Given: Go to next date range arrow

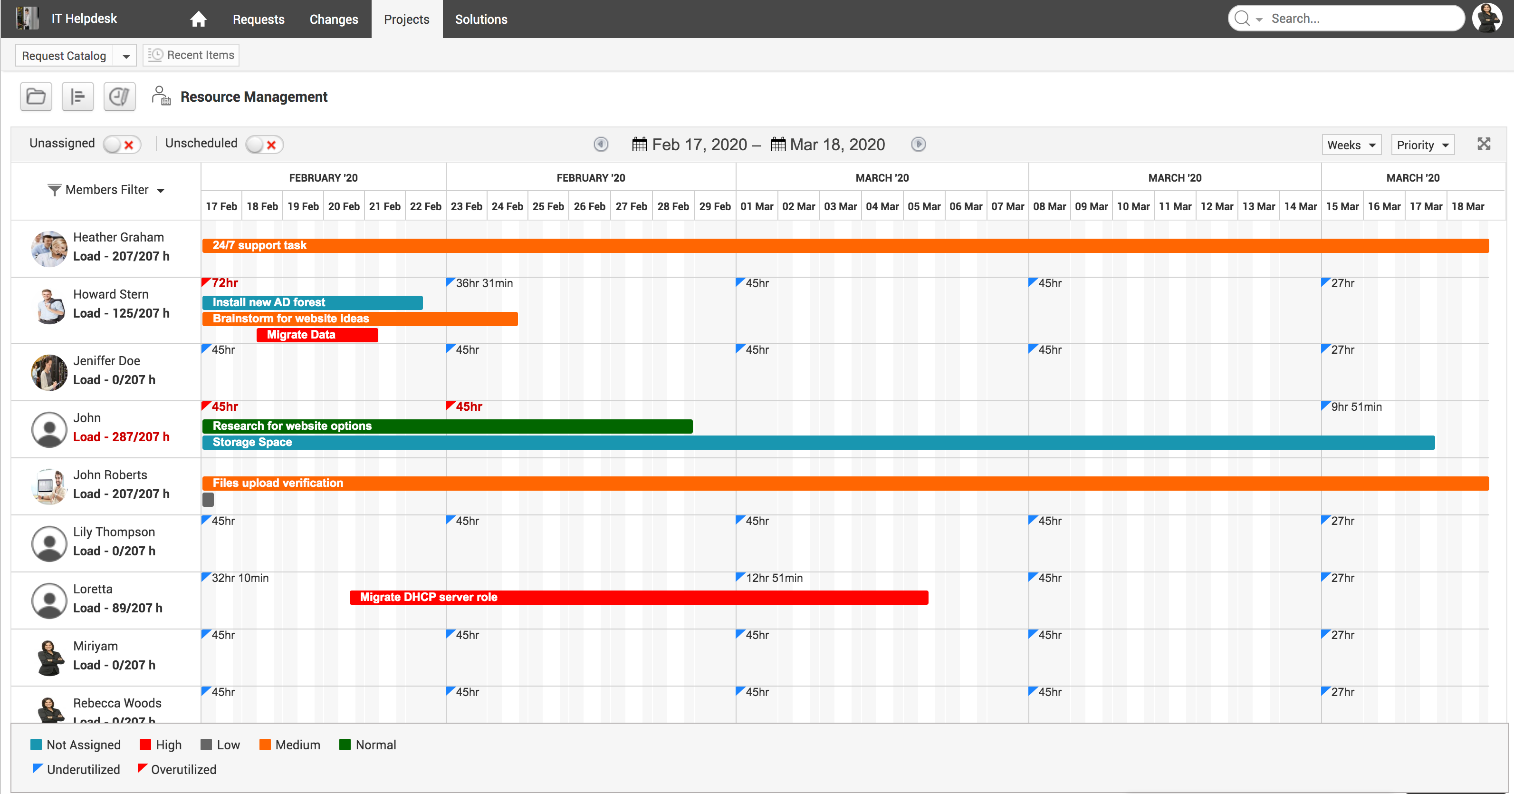Looking at the screenshot, I should pyautogui.click(x=918, y=145).
